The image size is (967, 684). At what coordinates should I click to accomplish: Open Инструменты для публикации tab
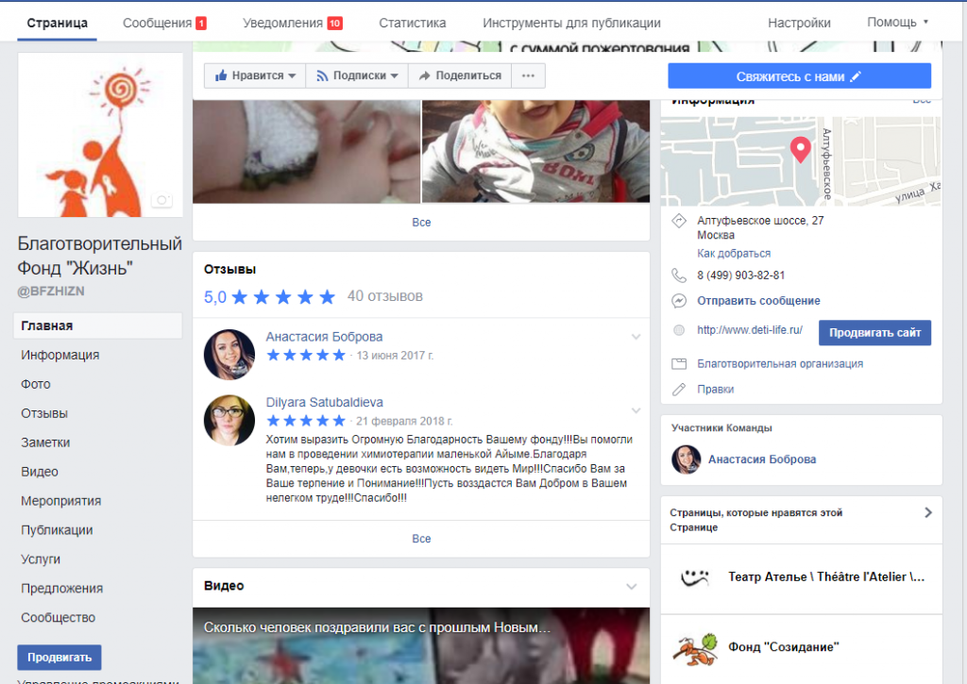tap(571, 23)
